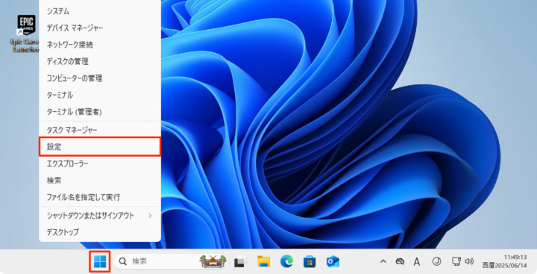537x274 pixels.
Task: Select ファイル名を指定して実行 entry
Action: coord(100,198)
